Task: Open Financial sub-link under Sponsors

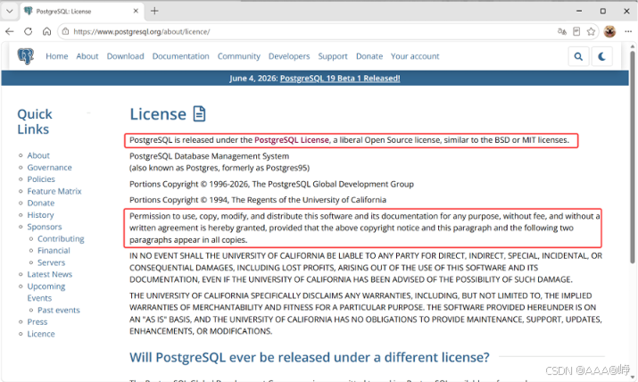Action: 54,250
